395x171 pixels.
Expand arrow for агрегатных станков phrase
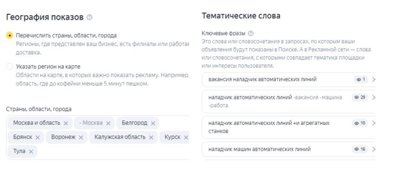point(374,123)
